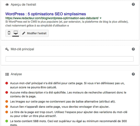
Task: Click the key icon beside Mot-clé principal
Action: click(7, 49)
